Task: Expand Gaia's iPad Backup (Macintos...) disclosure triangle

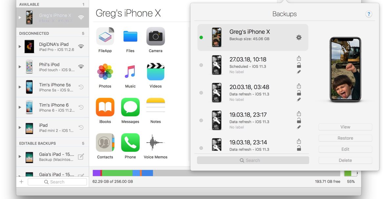Action: pyautogui.click(x=20, y=156)
